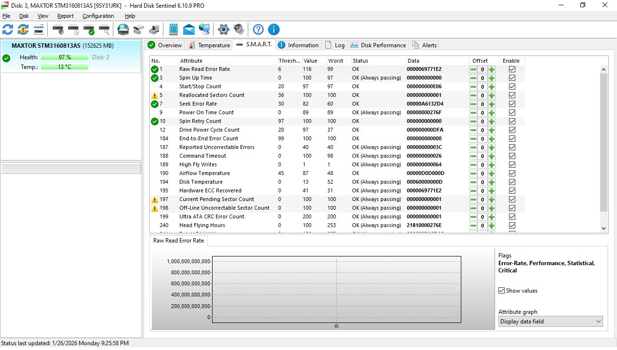Click the globe with disk icon
Image resolution: width=617 pixels, height=350 pixels.
pyautogui.click(x=123, y=30)
